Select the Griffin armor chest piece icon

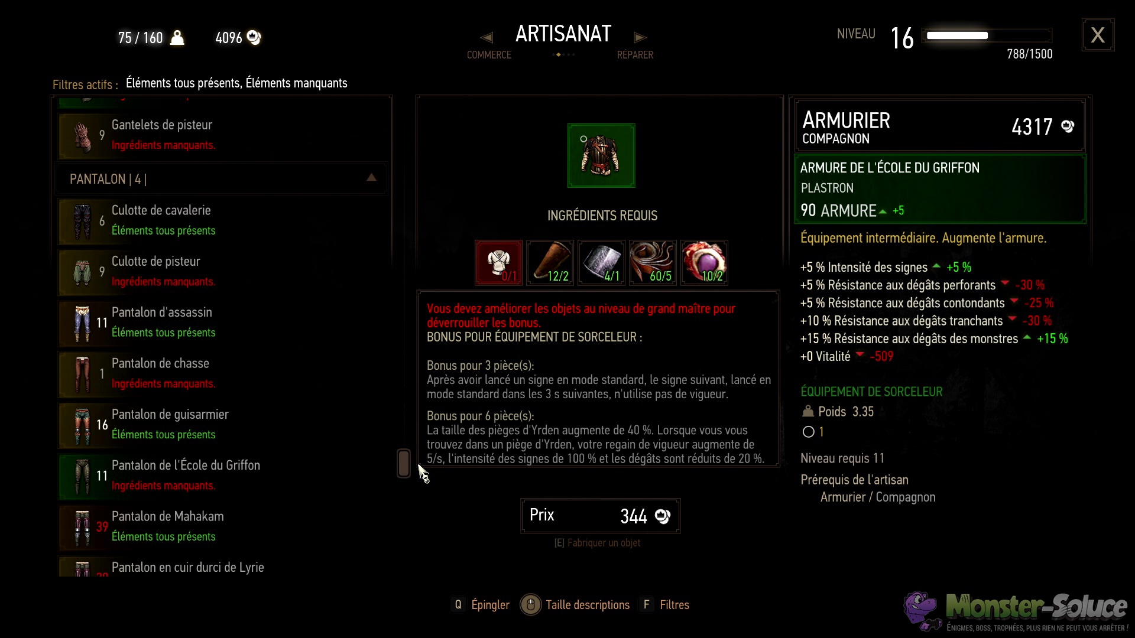pyautogui.click(x=601, y=155)
